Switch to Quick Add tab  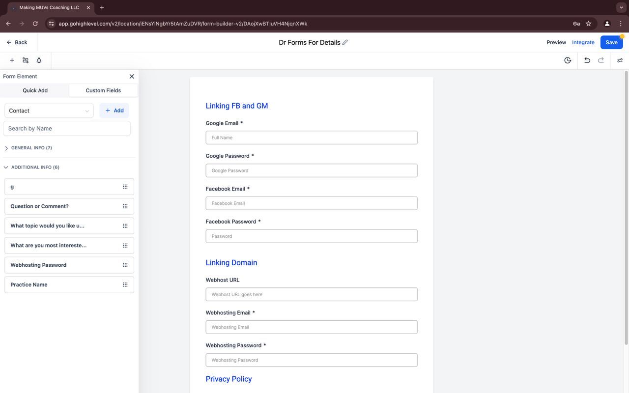(x=35, y=90)
